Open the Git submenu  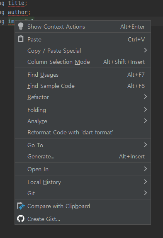pos(83,193)
